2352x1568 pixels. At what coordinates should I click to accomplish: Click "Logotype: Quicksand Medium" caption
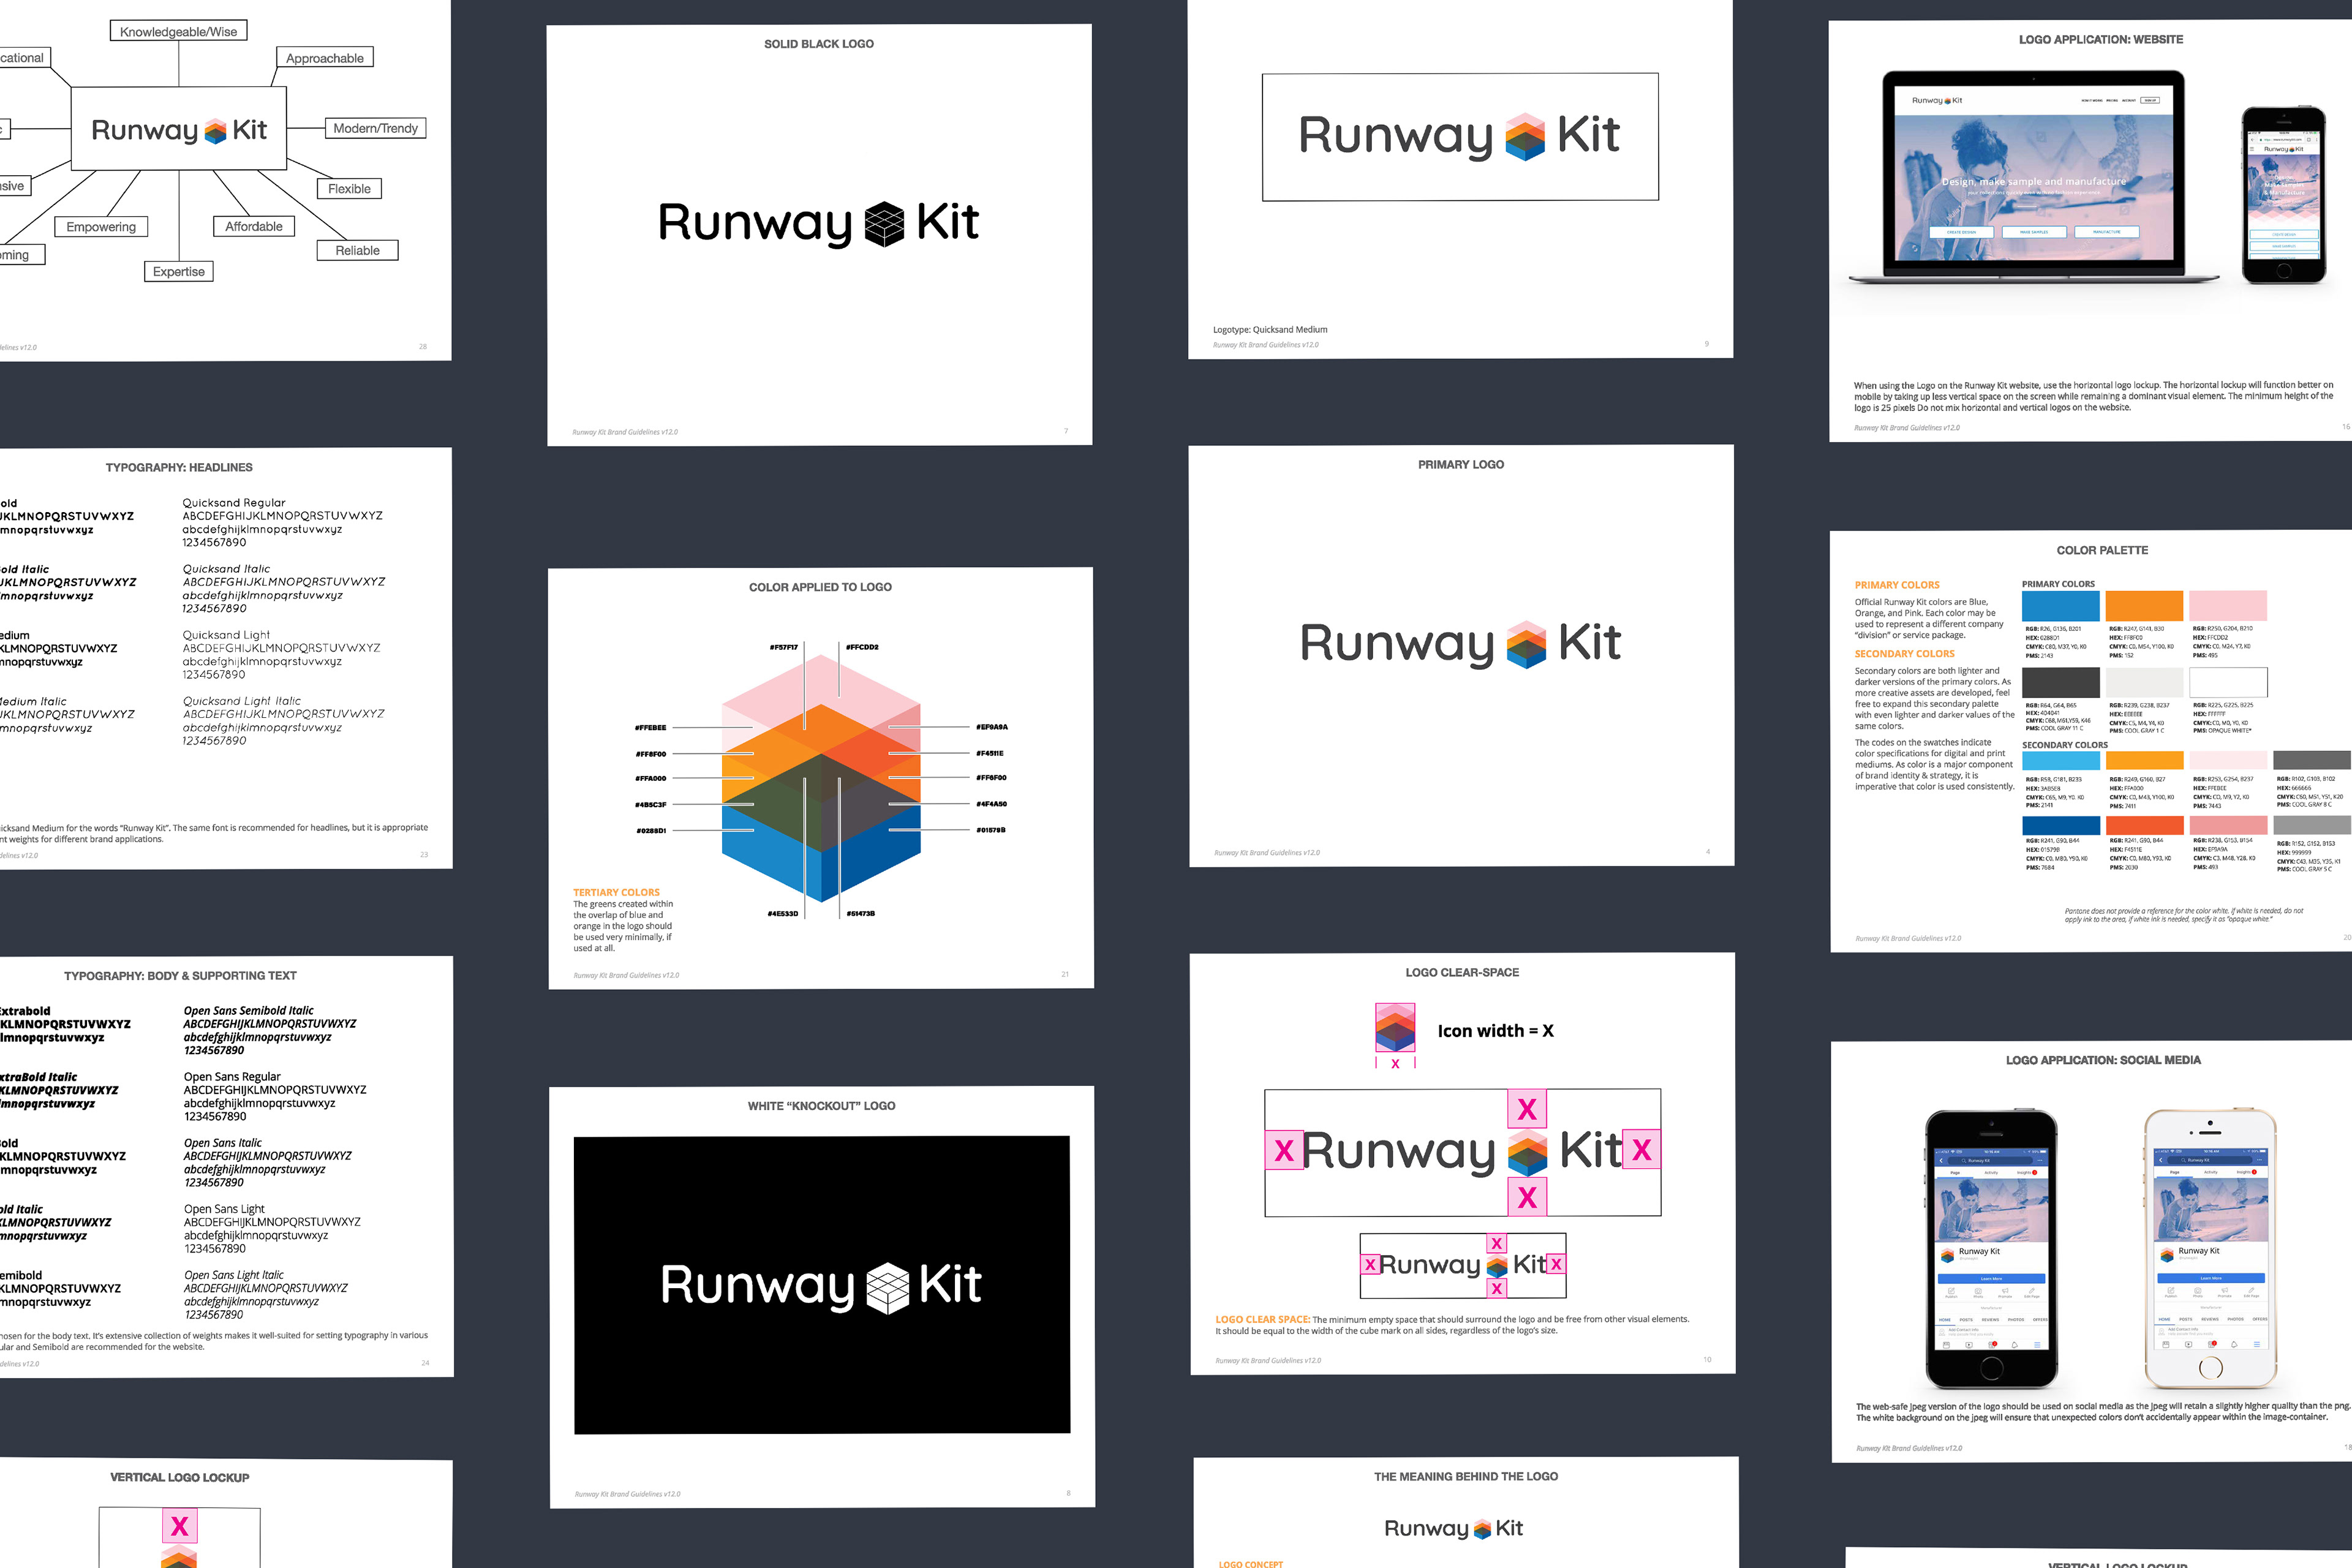[1270, 329]
